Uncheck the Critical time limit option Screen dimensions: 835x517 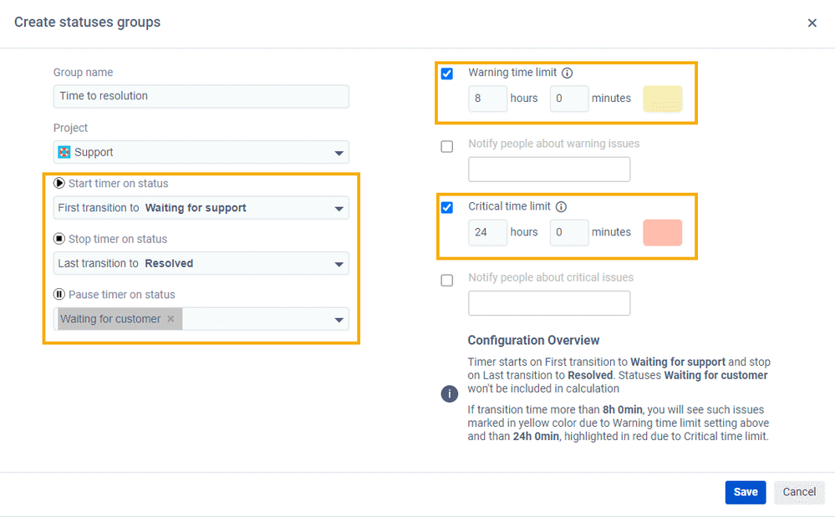point(447,206)
